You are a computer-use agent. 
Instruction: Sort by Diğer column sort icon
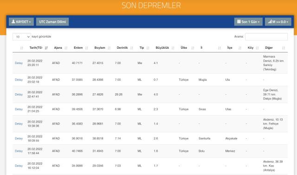pyautogui.click(x=284, y=48)
